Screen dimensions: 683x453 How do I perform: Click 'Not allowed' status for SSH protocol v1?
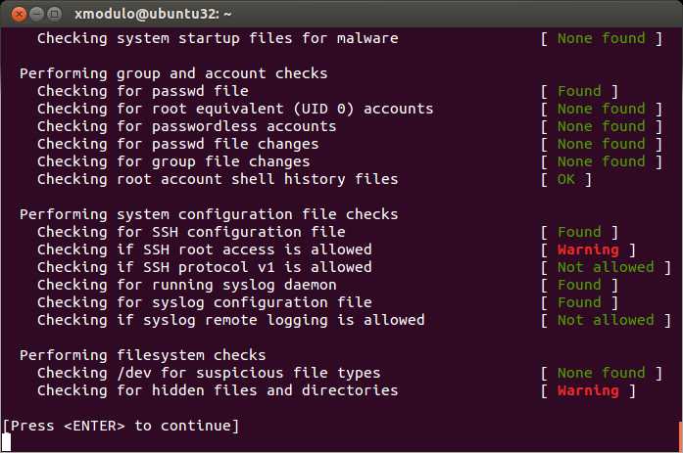[x=606, y=267]
